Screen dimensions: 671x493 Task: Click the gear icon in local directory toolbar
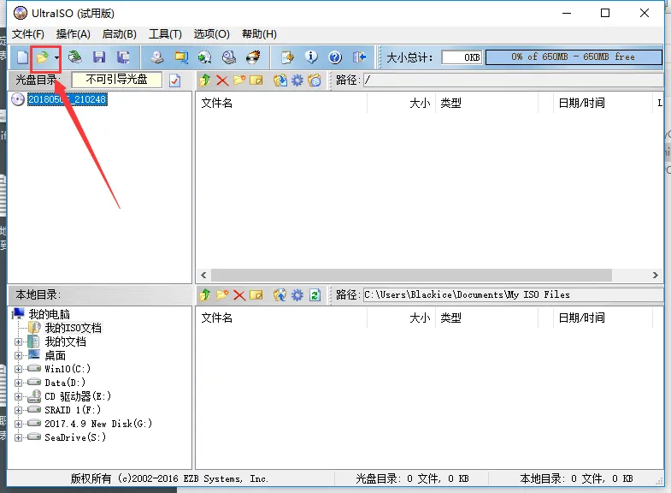[x=297, y=295]
